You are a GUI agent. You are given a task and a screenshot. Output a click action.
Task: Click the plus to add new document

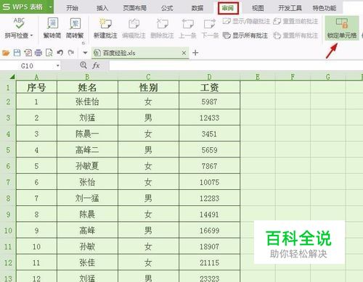195,53
